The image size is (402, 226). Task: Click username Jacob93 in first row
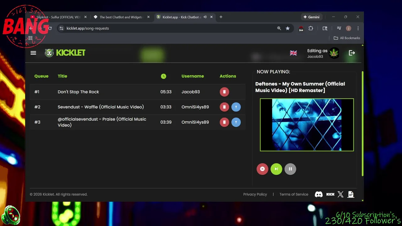tap(191, 92)
